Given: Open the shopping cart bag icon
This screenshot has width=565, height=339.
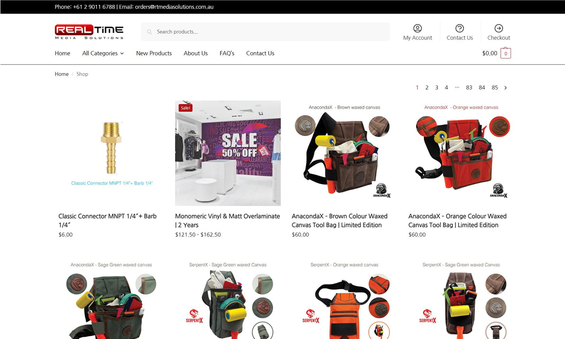Looking at the screenshot, I should pyautogui.click(x=505, y=53).
